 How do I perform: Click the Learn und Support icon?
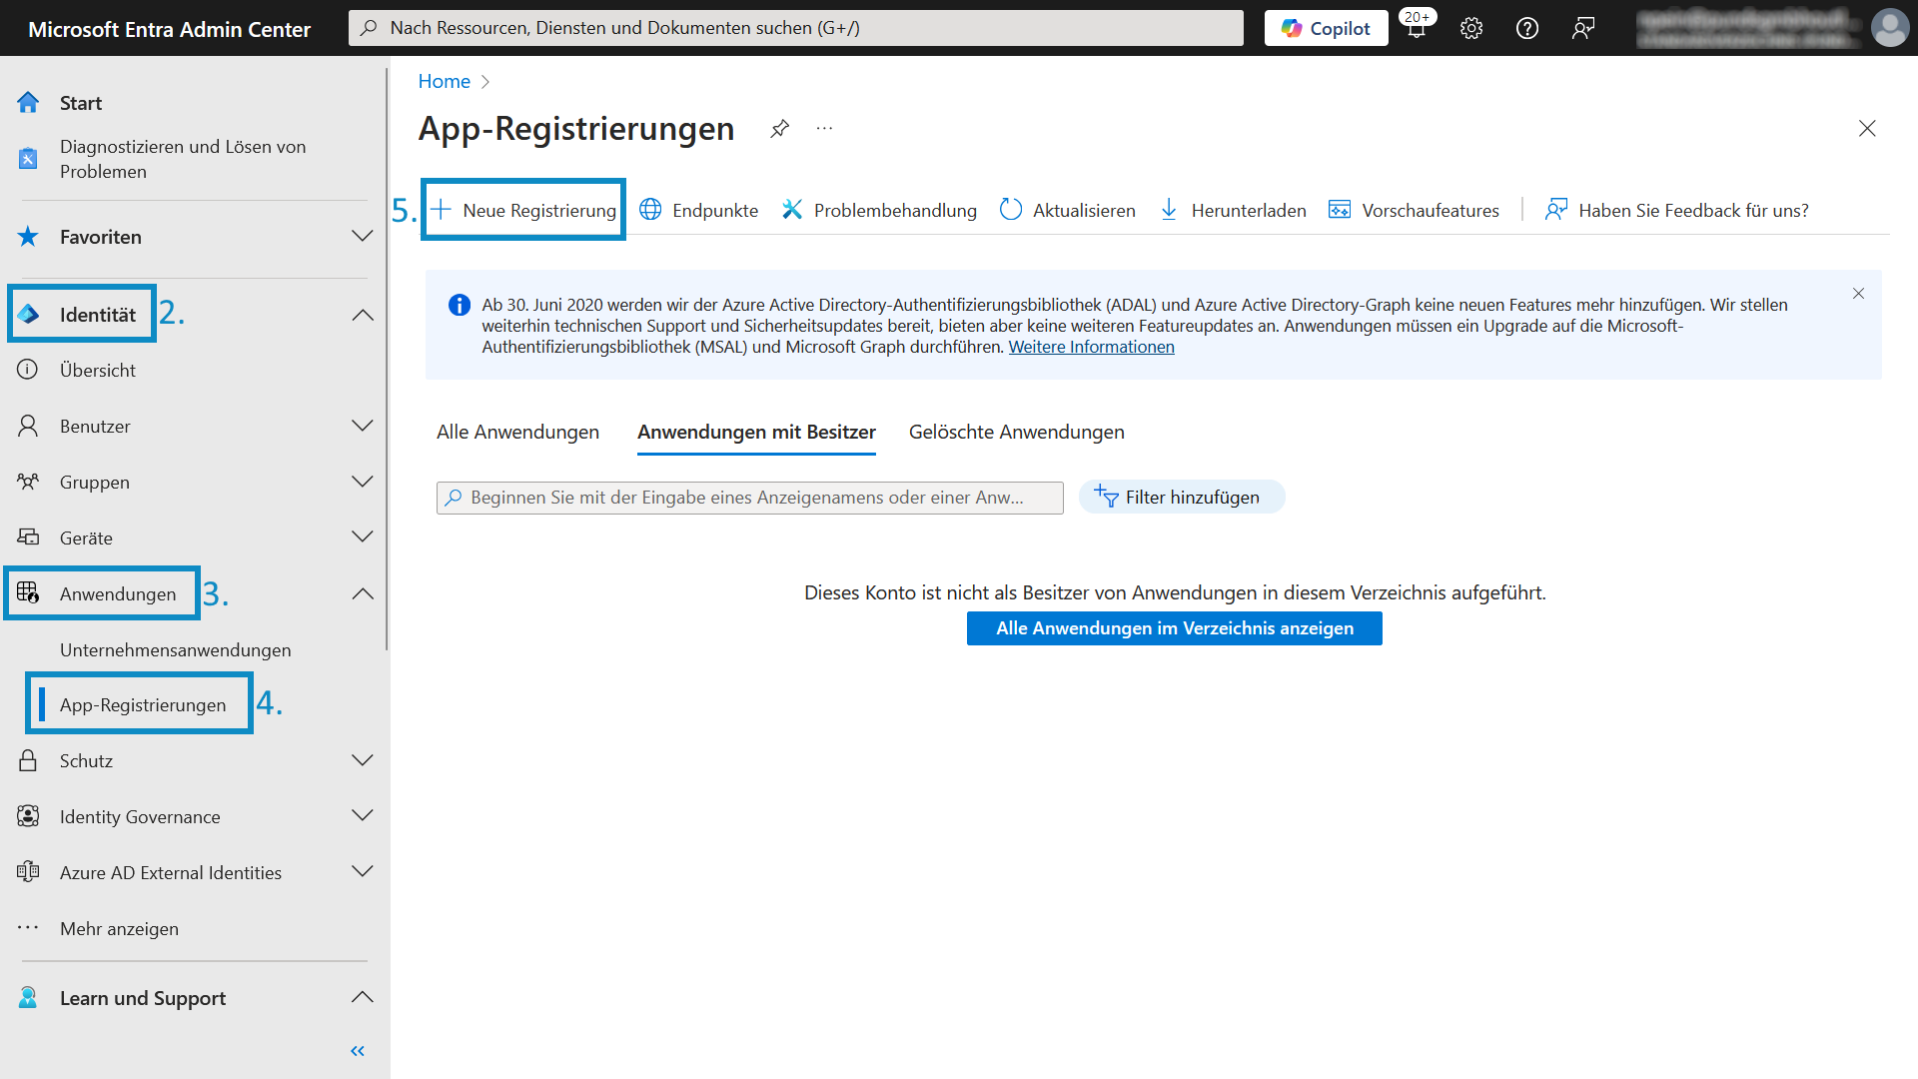(x=28, y=997)
